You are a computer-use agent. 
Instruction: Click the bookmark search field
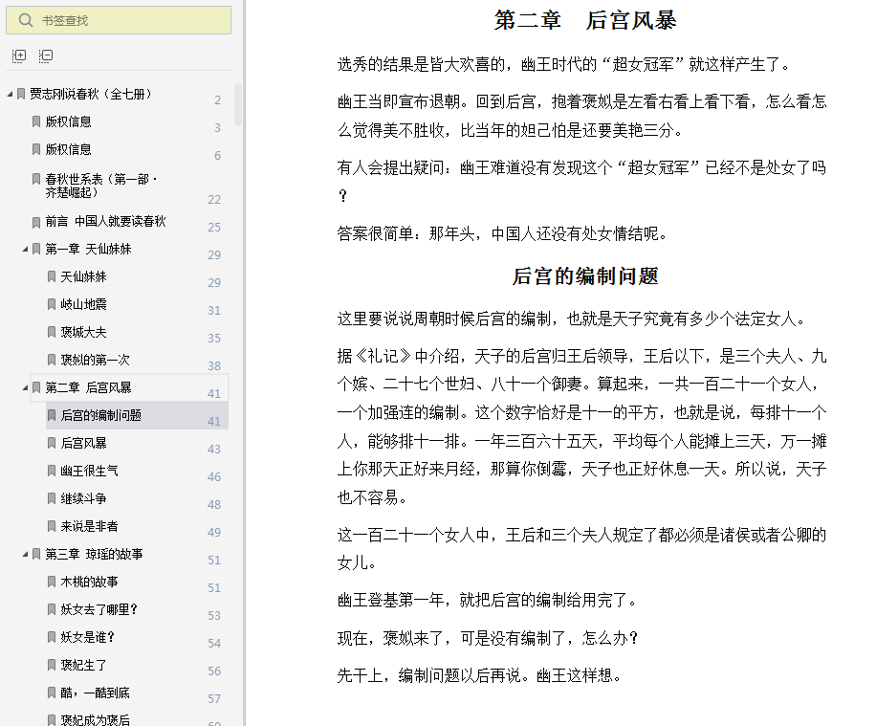point(119,20)
